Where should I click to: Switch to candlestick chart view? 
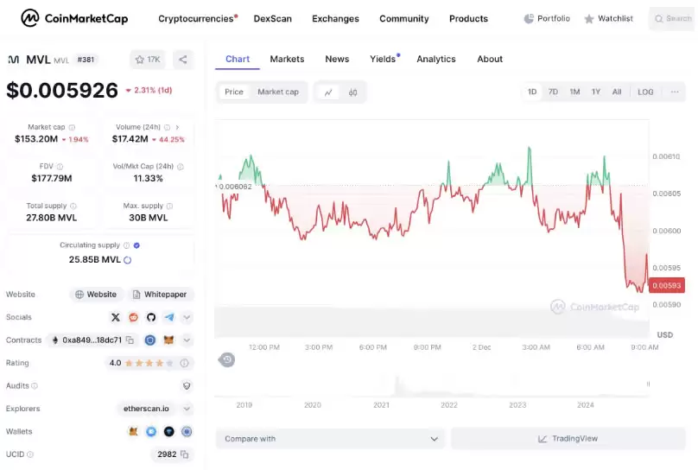352,92
